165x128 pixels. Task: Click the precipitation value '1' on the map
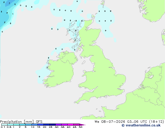coord(13,14)
